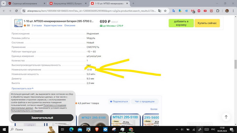The image size is (237, 133).
Task: Reload the current page
Action: click(16, 11)
